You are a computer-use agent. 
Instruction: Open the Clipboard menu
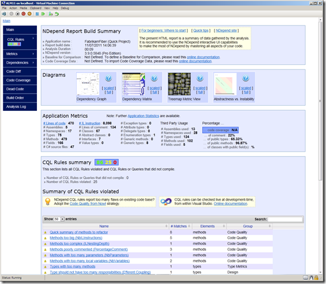[36, 8]
